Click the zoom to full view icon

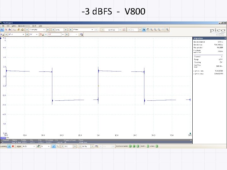(x=167, y=30)
